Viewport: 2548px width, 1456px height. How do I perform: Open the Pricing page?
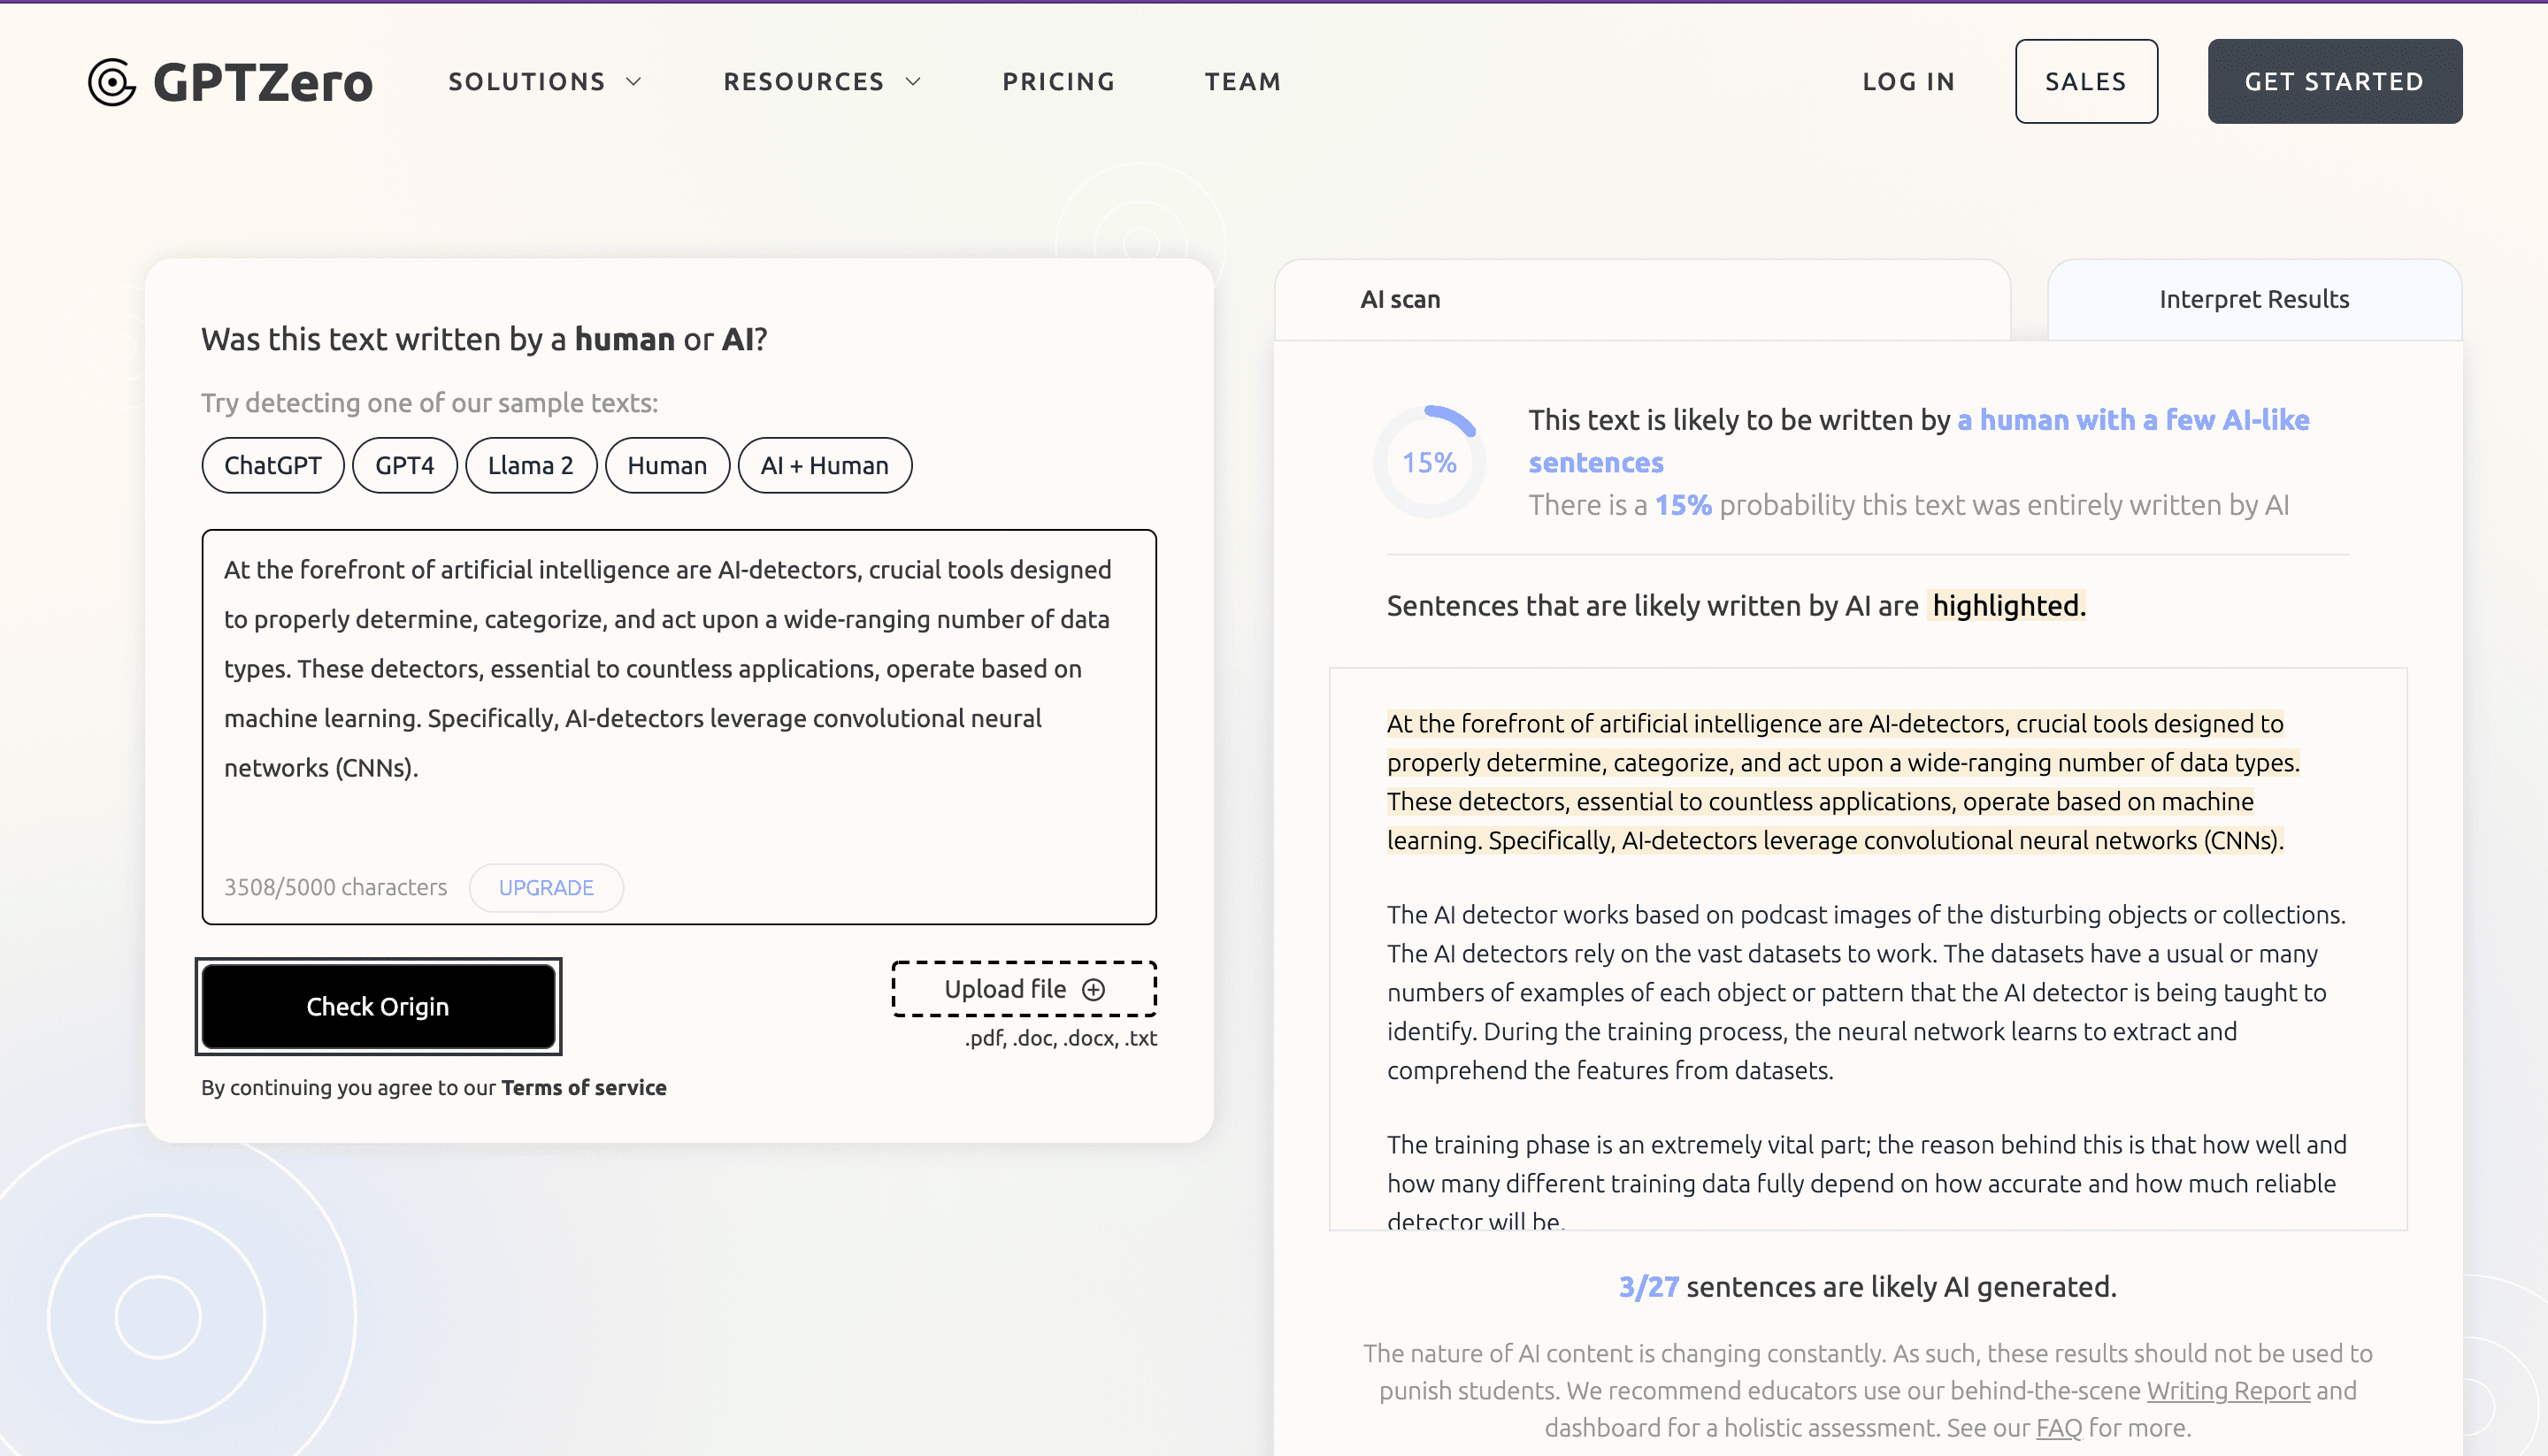click(x=1058, y=82)
